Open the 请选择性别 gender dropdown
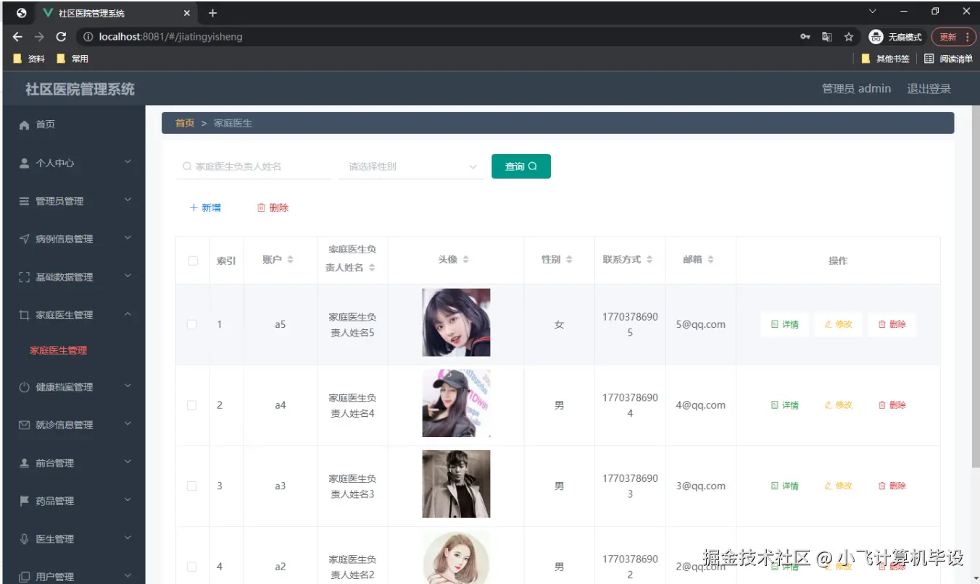This screenshot has height=584, width=980. [x=411, y=166]
